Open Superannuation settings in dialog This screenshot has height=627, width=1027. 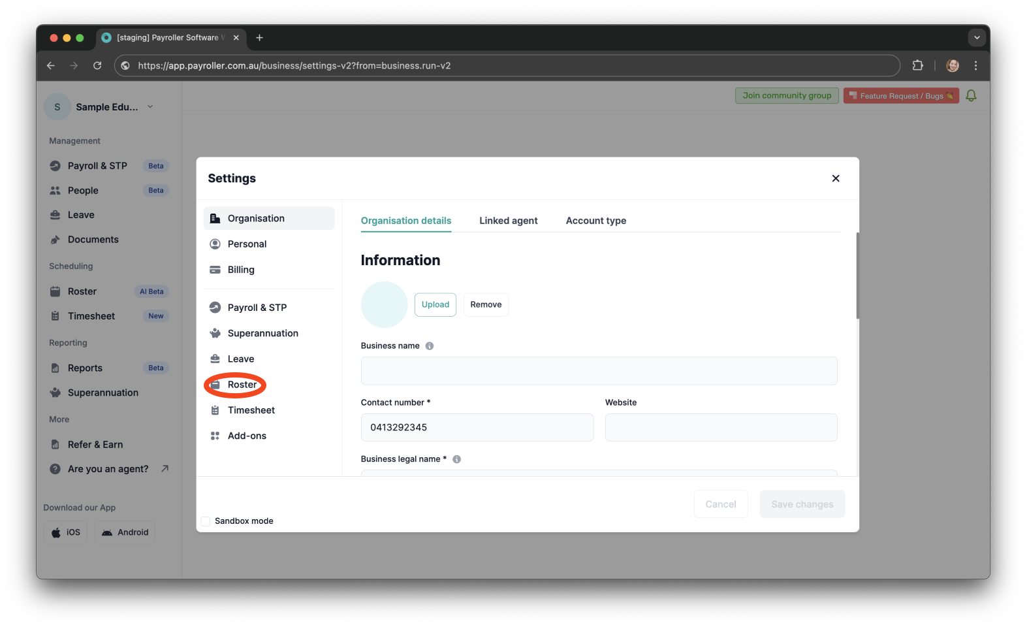(x=269, y=333)
